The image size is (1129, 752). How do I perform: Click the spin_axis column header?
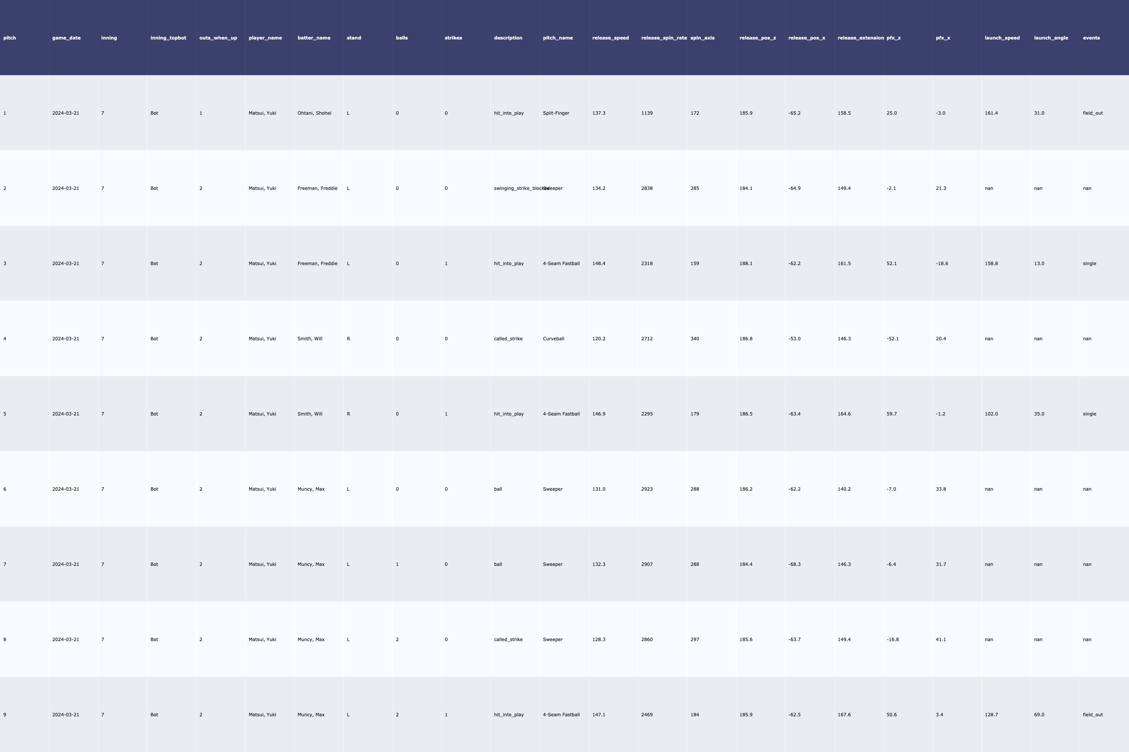point(702,38)
